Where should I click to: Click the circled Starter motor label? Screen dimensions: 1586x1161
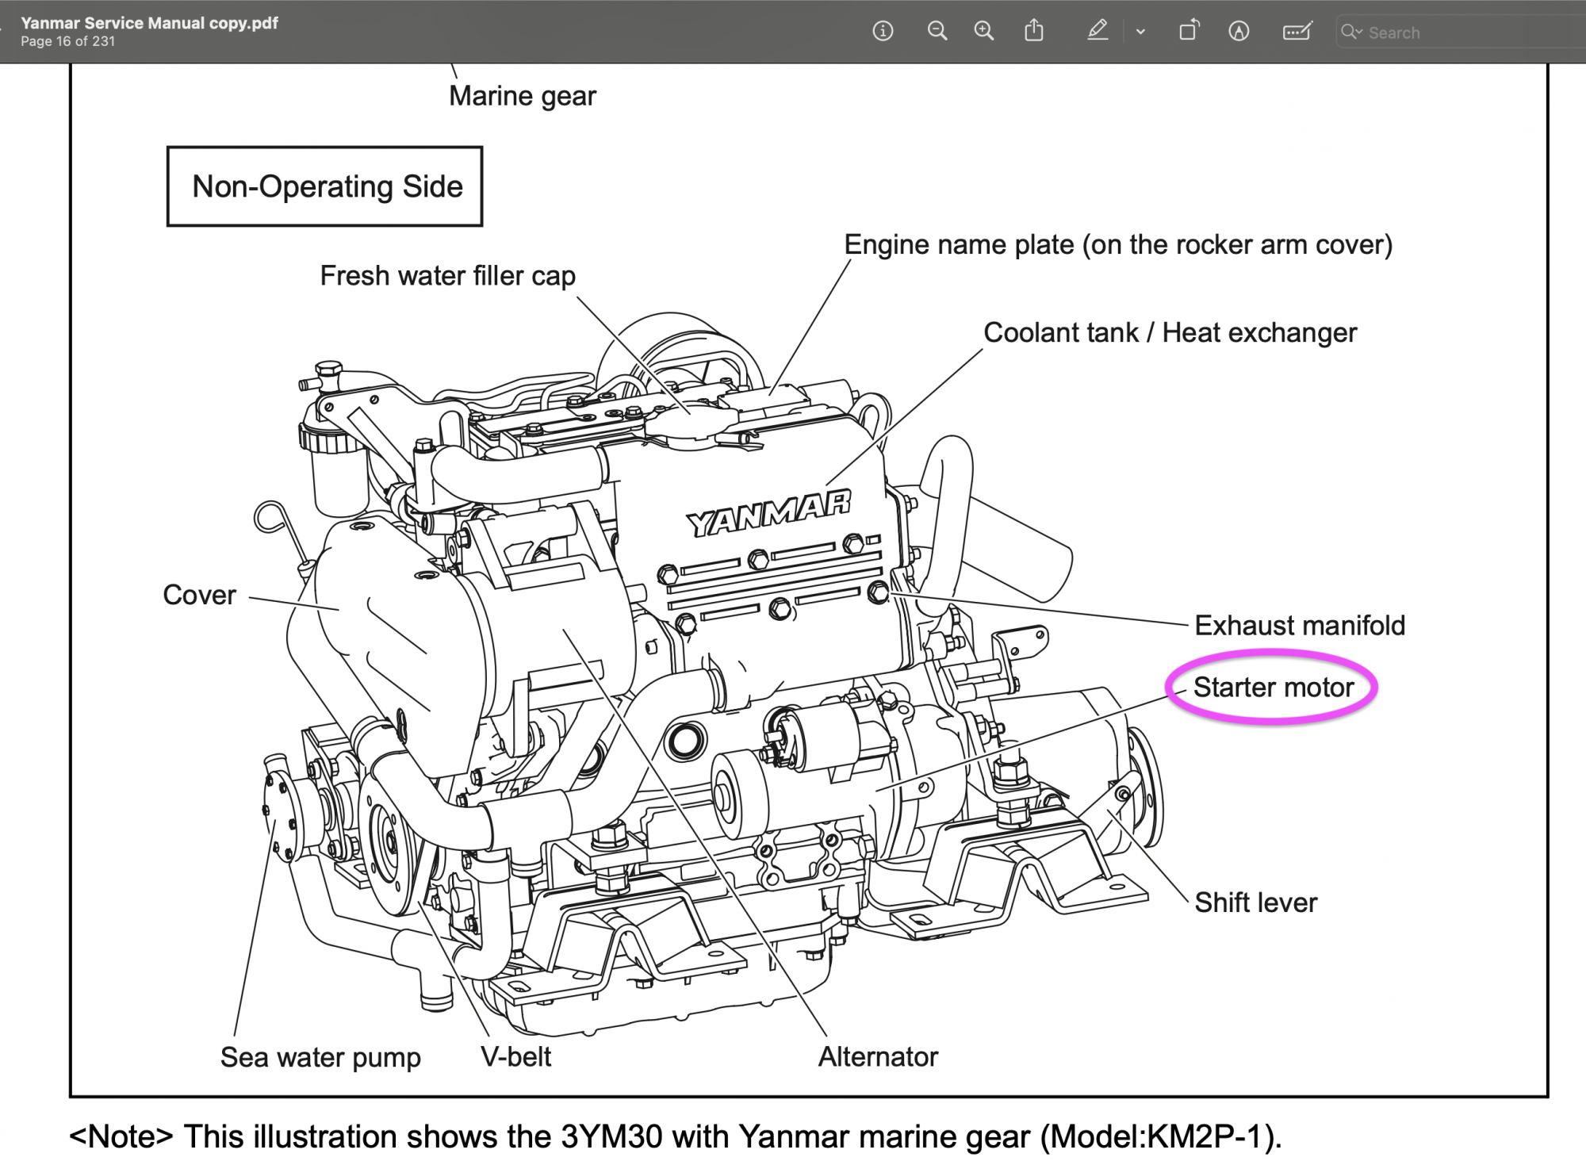[x=1273, y=688]
